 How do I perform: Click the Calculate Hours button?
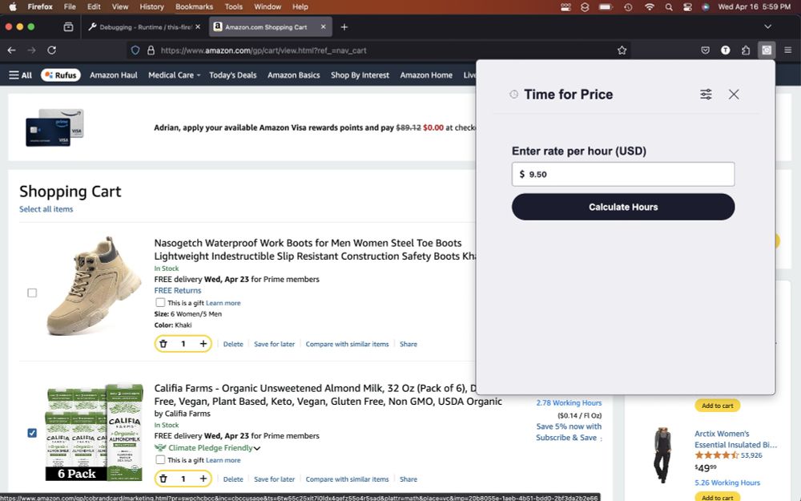(623, 207)
